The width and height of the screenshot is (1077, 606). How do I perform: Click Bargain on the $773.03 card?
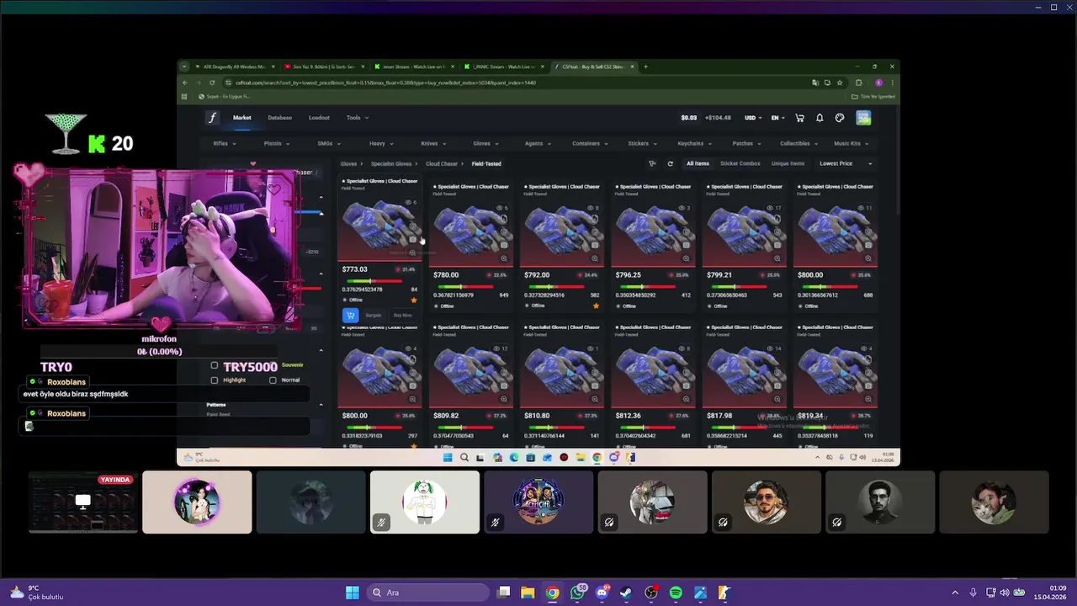(374, 315)
